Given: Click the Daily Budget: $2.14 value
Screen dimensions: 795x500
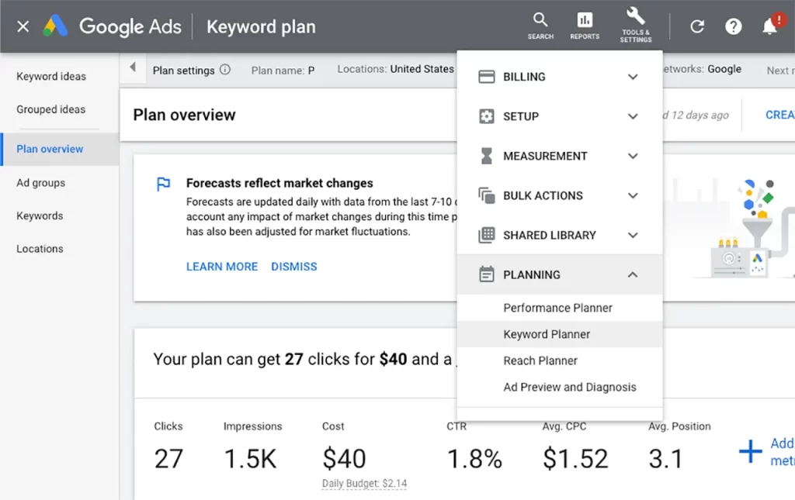Looking at the screenshot, I should click(x=365, y=483).
